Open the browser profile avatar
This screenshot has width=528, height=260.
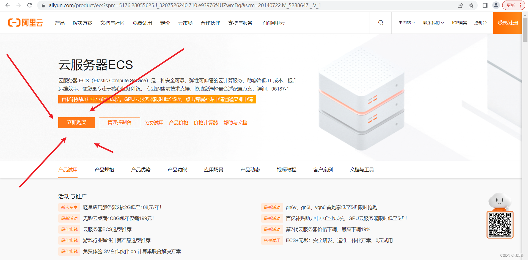(496, 5)
